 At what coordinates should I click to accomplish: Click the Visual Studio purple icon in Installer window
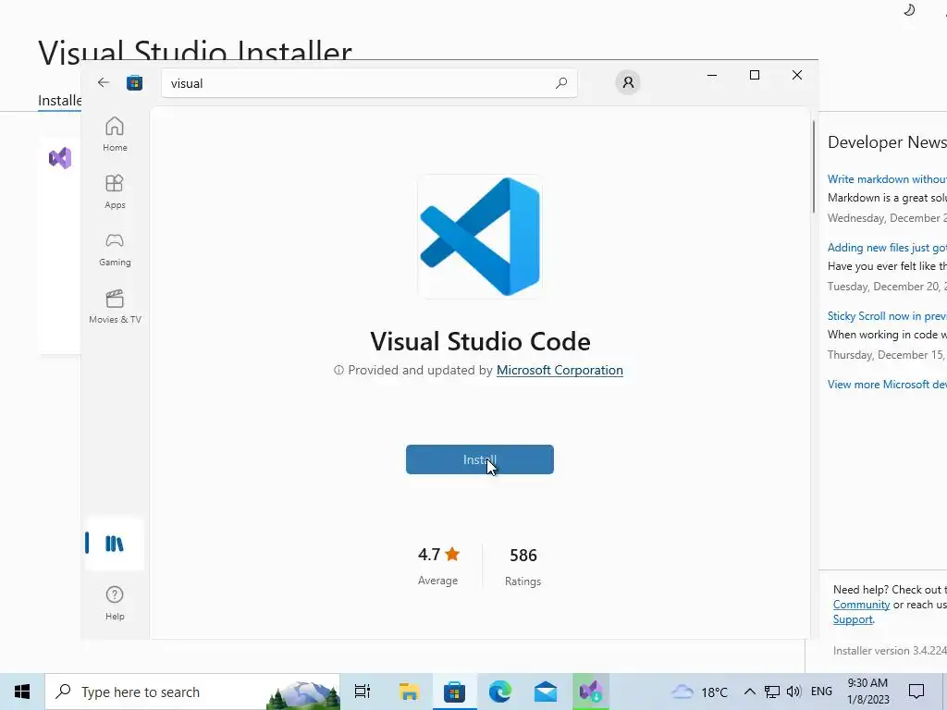click(60, 158)
